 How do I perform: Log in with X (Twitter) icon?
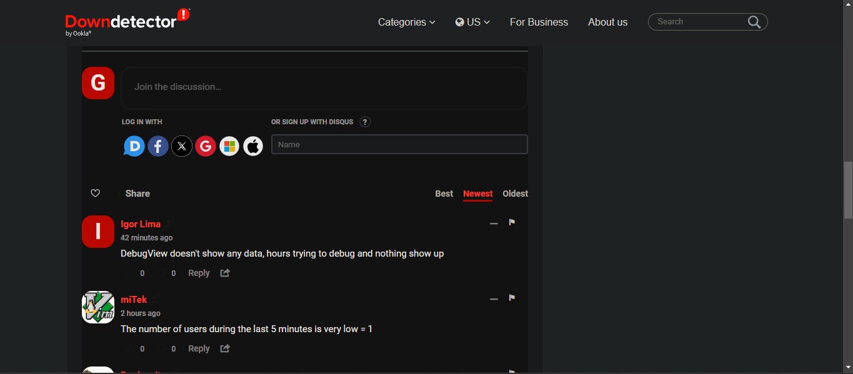182,146
